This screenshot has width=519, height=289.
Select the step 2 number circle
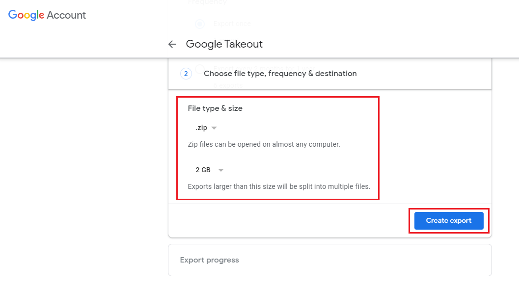tap(186, 74)
